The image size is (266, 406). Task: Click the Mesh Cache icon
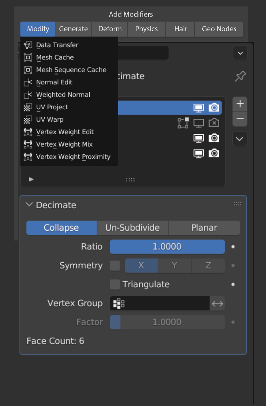click(x=28, y=57)
